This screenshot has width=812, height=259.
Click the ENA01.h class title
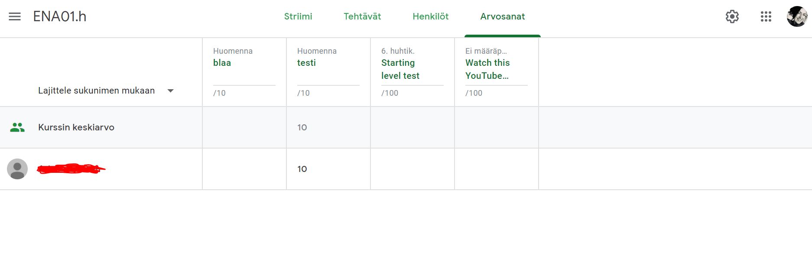[x=60, y=16]
